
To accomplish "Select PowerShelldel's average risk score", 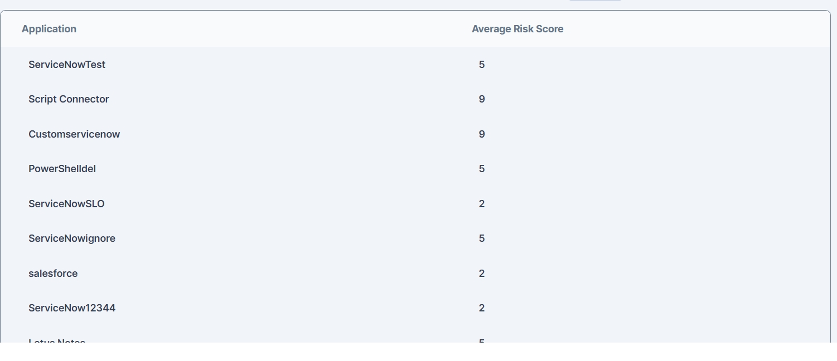I will [x=482, y=169].
